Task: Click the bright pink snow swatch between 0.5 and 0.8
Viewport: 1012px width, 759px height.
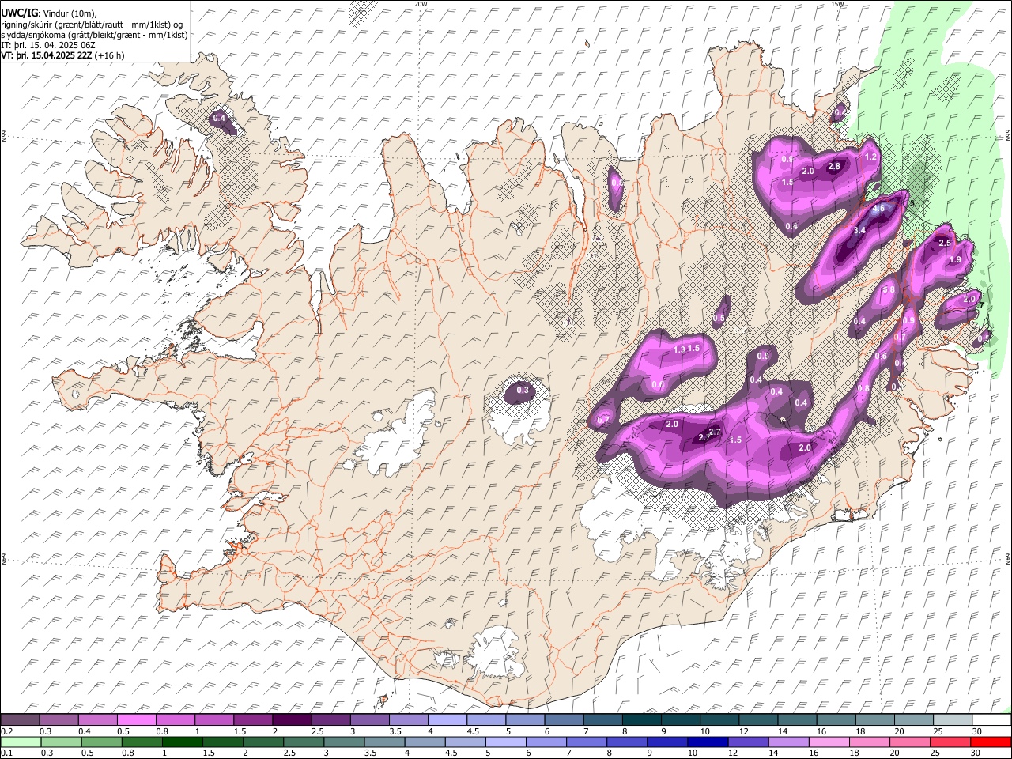Action: point(137,720)
